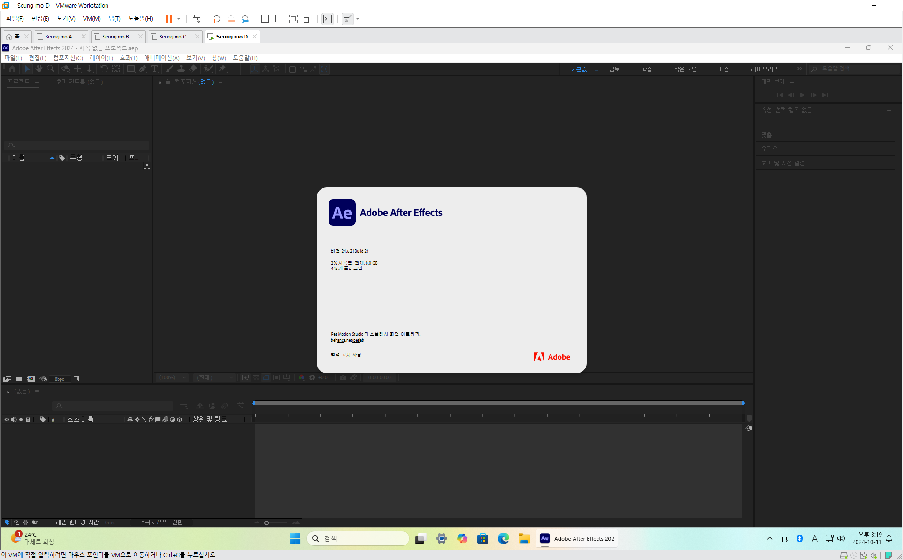Open the composition mini-flowchart icon in timeline
Image resolution: width=903 pixels, height=560 pixels.
(x=184, y=406)
